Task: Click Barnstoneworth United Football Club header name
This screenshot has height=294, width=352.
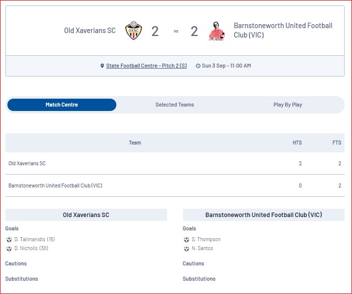Action: (x=283, y=30)
